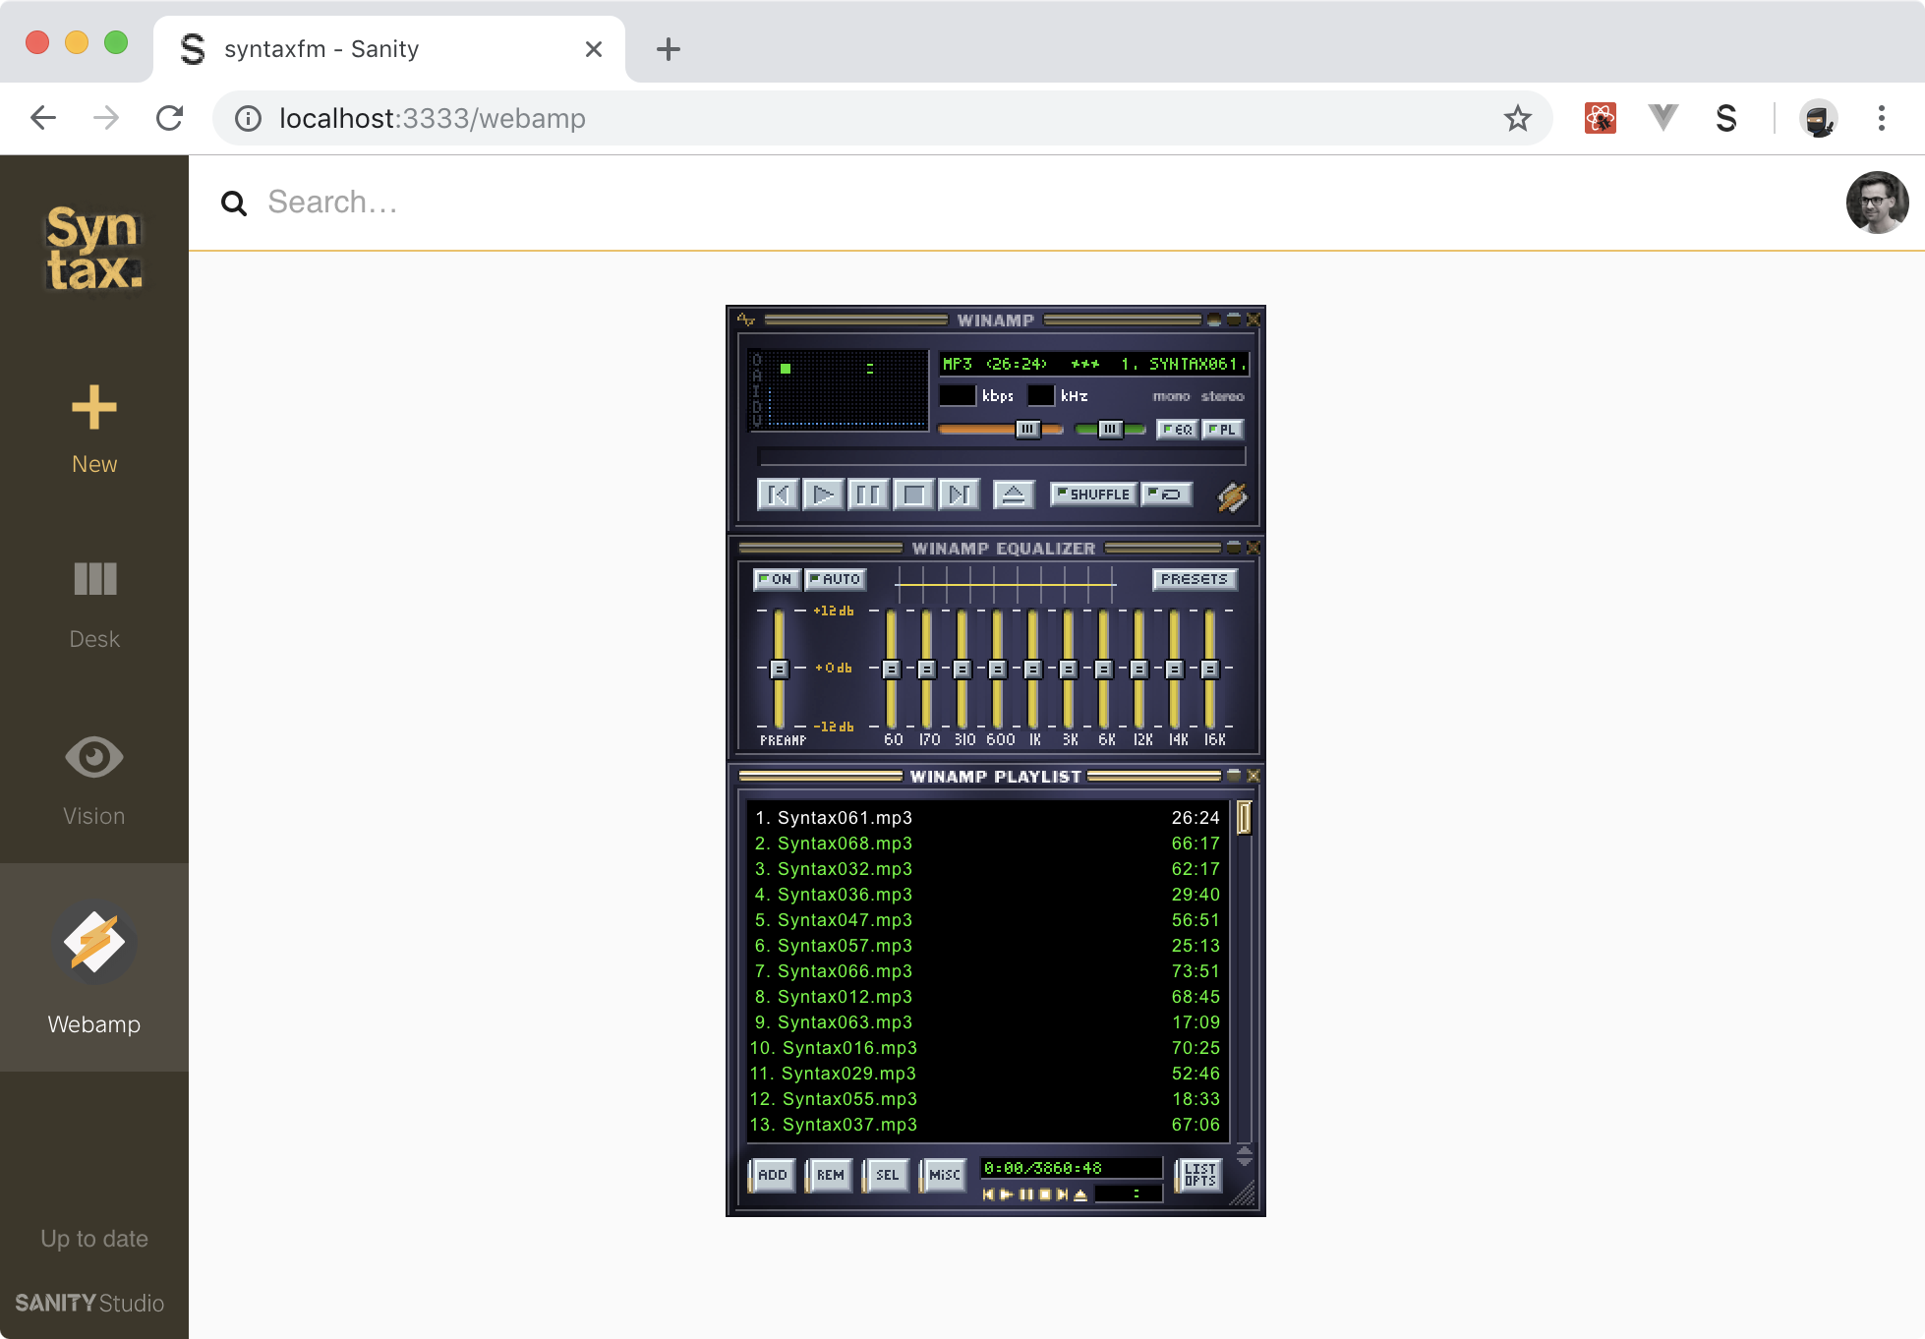This screenshot has width=1925, height=1339.
Task: Click the playlist MISC button
Action: [x=944, y=1175]
